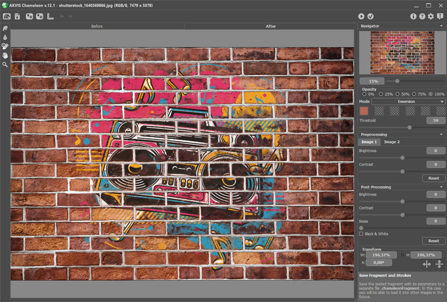Set opacity to 25%
This screenshot has width=447, height=302.
tap(380, 94)
